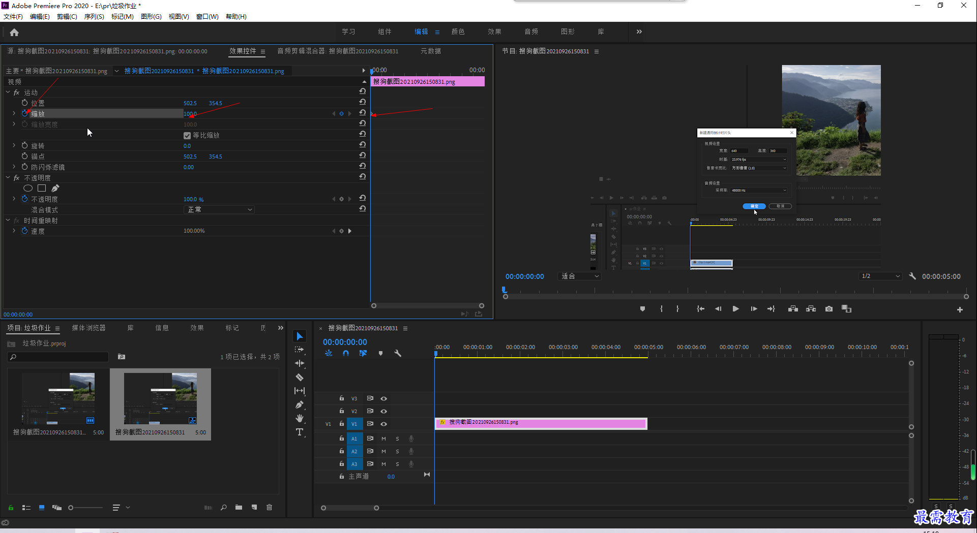Add marker in program monitor
Image resolution: width=977 pixels, height=533 pixels.
(642, 309)
